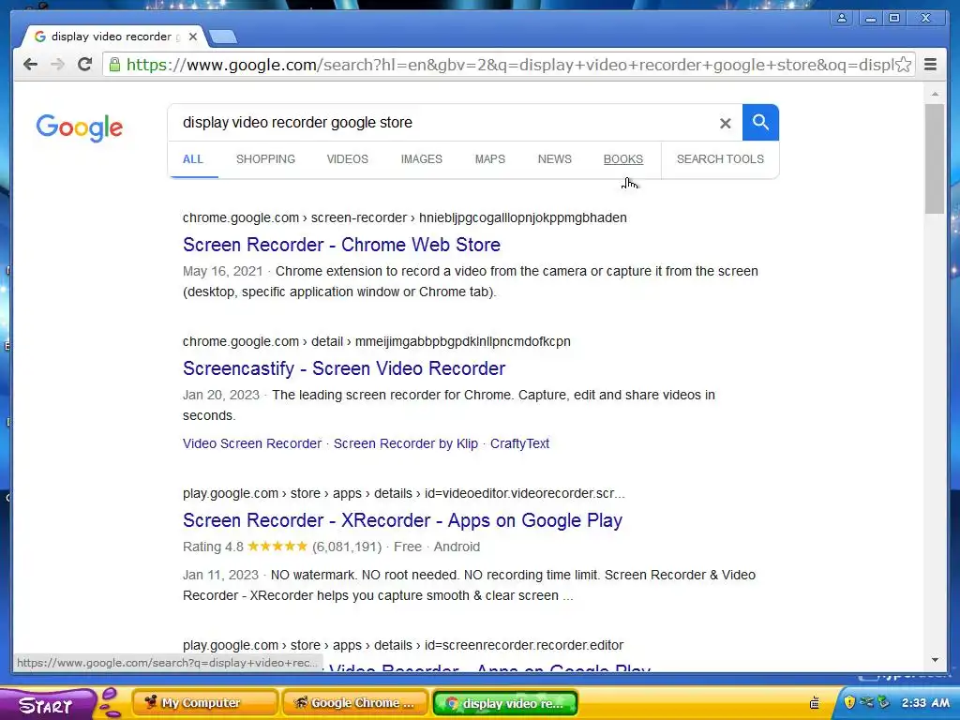Click the vertical scrollbar thumb
Image resolution: width=960 pixels, height=720 pixels.
(x=935, y=158)
